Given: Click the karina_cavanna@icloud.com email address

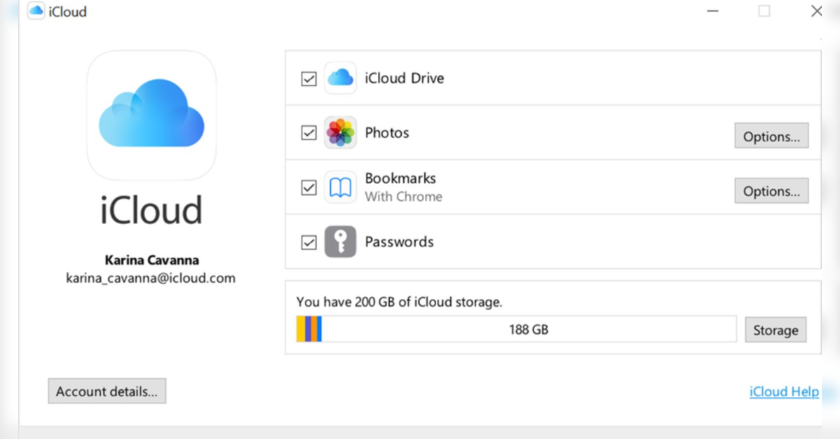Looking at the screenshot, I should click(151, 279).
